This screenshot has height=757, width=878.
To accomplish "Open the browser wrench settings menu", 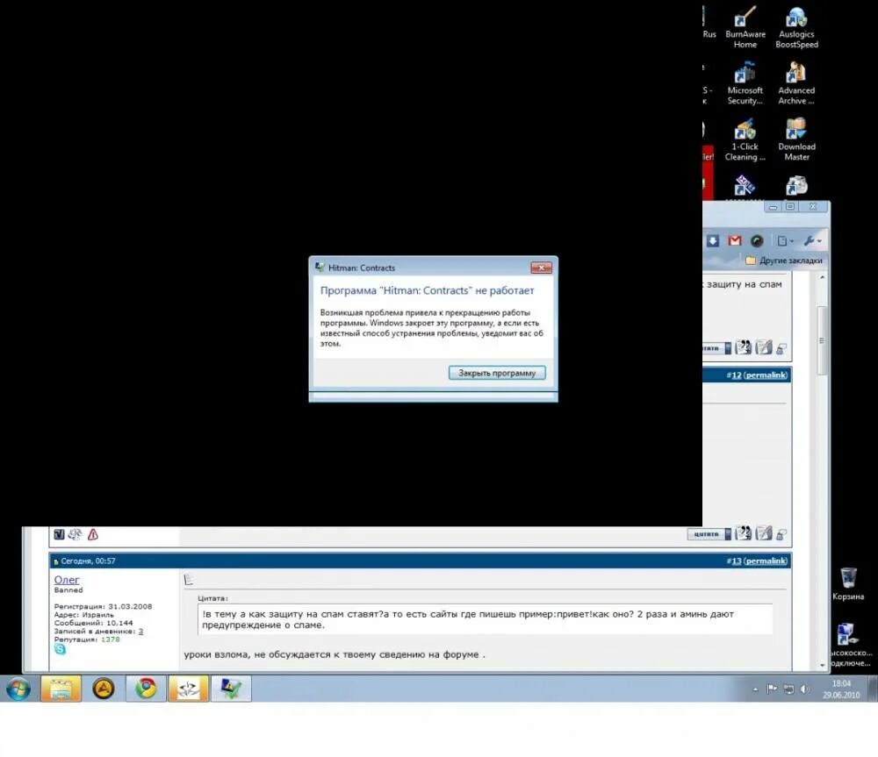I will pyautogui.click(x=812, y=241).
